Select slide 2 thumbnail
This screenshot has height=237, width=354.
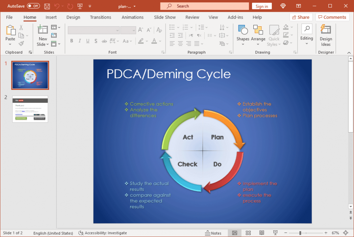point(30,109)
